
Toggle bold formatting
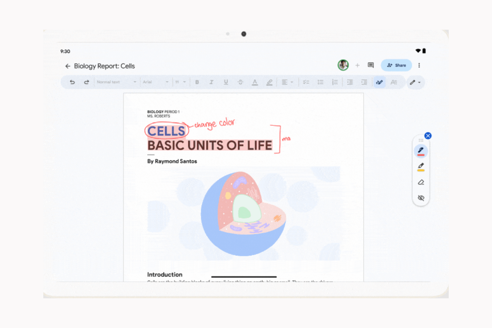coord(197,82)
